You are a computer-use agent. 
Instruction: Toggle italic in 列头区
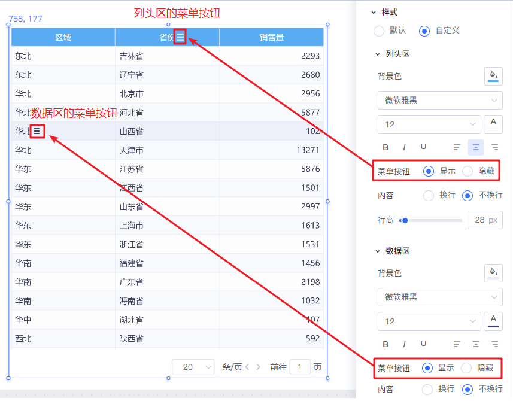405,147
